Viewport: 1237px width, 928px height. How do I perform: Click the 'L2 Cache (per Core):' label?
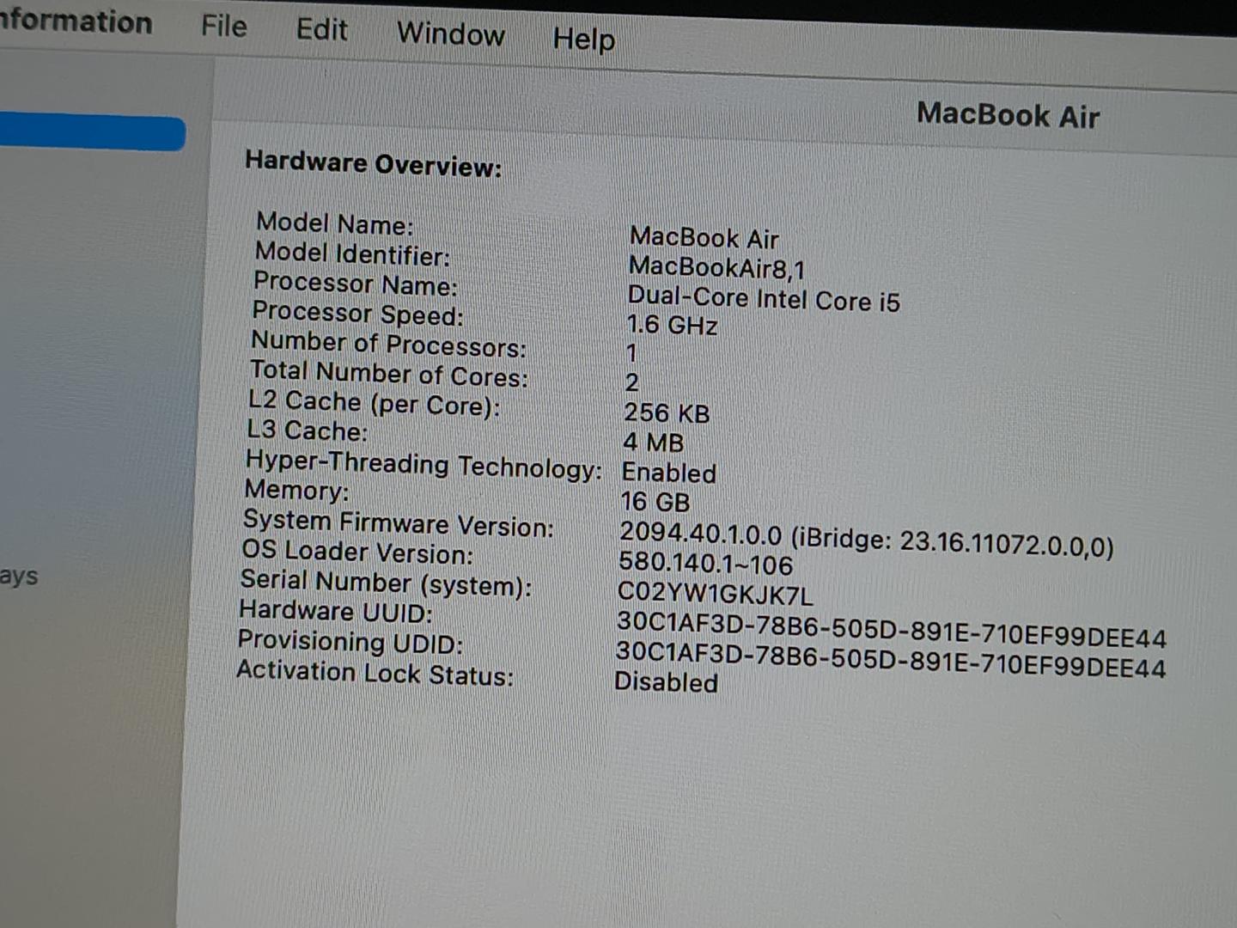374,402
